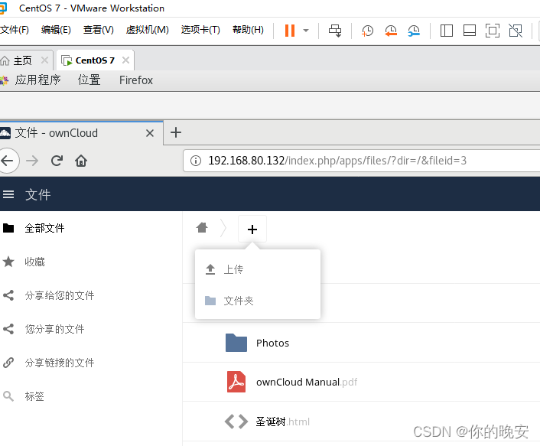Click the blue Photos folder icon

(236, 343)
